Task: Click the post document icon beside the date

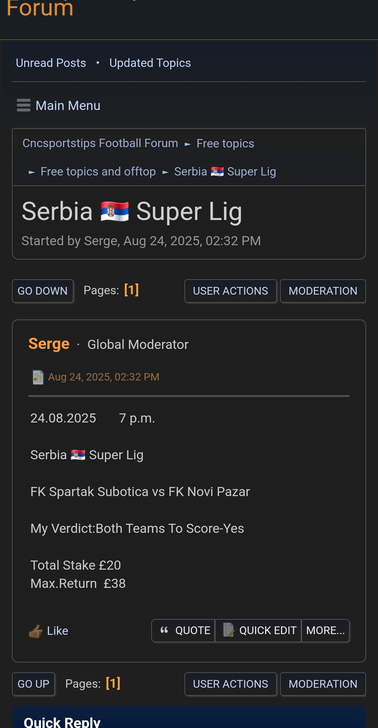Action: (x=38, y=377)
